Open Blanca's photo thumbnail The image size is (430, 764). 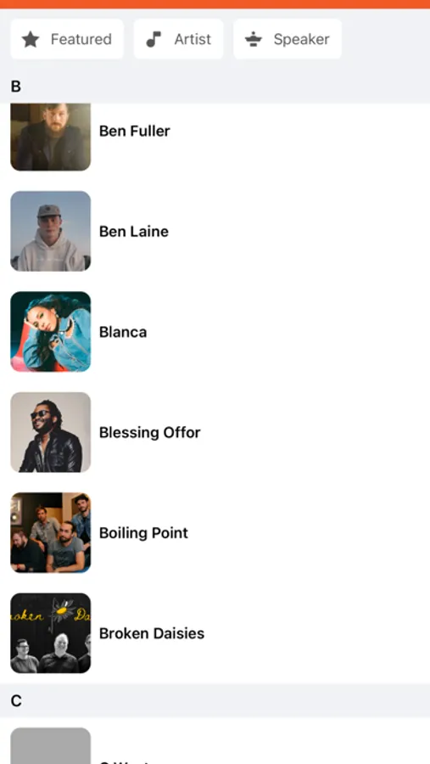click(51, 332)
